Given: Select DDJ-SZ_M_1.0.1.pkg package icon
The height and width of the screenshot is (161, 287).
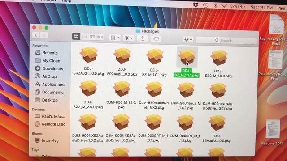Looking at the screenshot, I should (155, 56).
